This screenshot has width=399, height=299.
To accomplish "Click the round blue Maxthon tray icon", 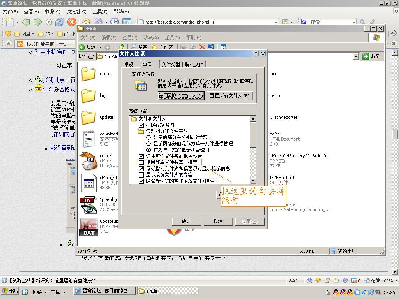I will [357, 292].
